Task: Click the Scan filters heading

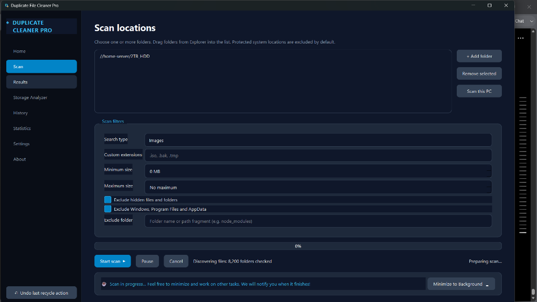Action: (x=113, y=121)
